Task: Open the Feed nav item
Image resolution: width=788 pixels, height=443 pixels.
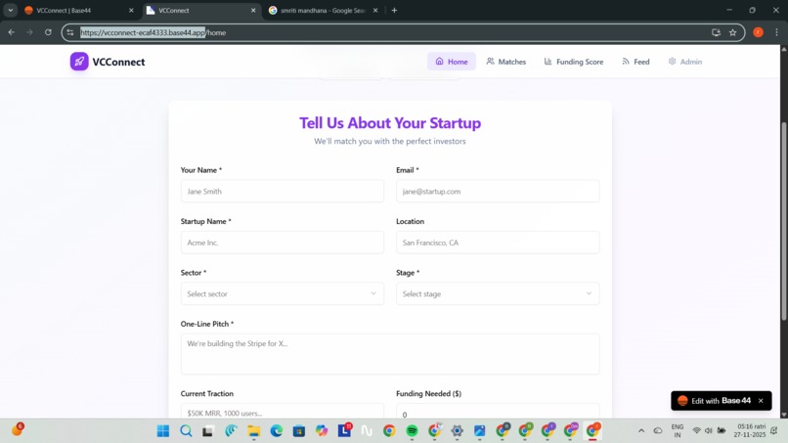Action: click(x=635, y=62)
